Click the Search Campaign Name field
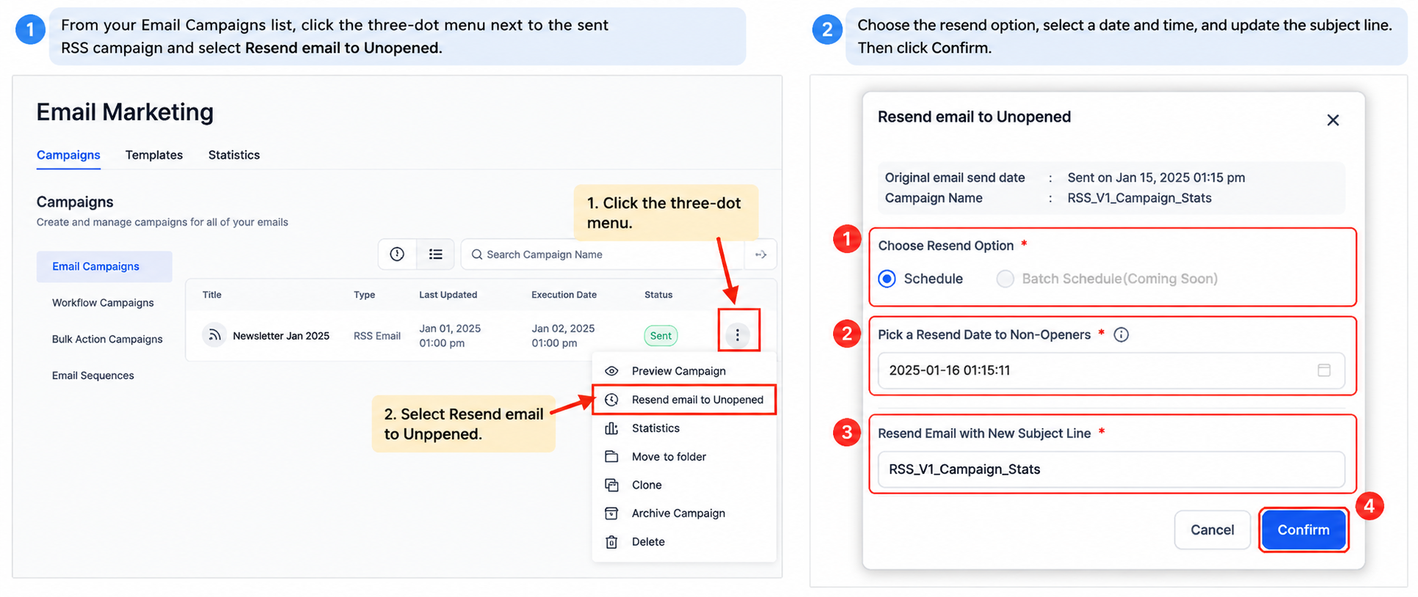Screen dimensions: 1418x597 pyautogui.click(x=603, y=254)
